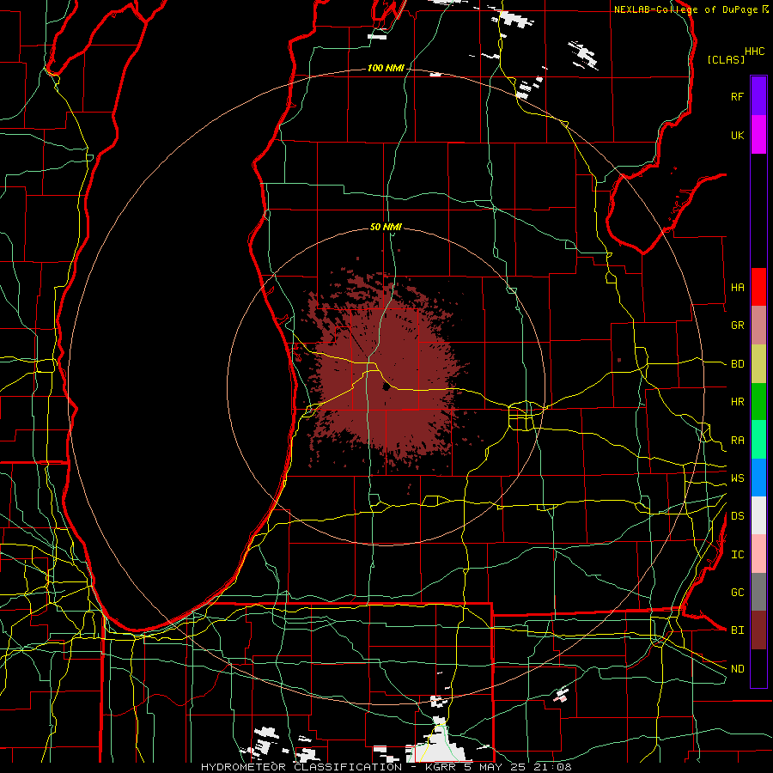Click the HA legend label

(737, 287)
